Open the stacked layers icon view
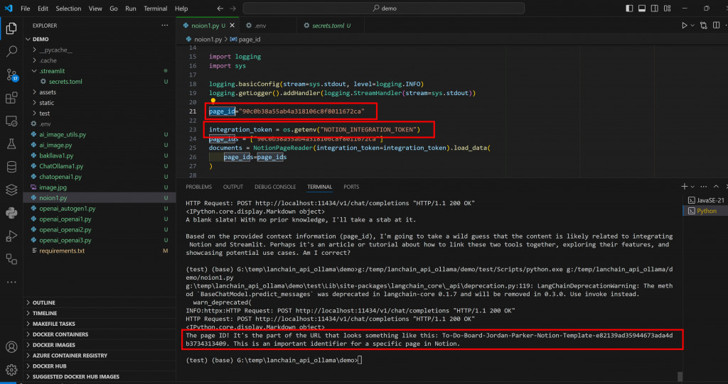The height and width of the screenshot is (384, 728). click(11, 190)
